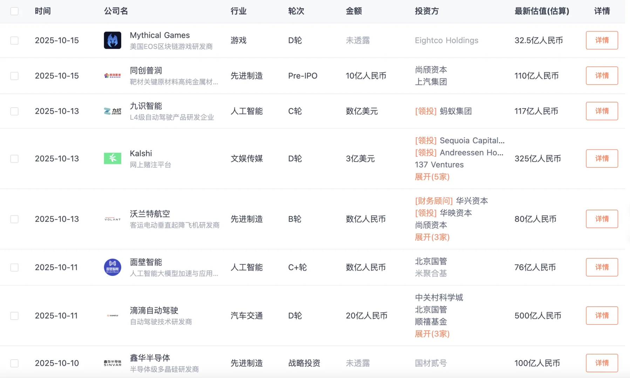Click the 鑫华半导体 Sinvar logo
Viewport: 630px width, 378px height.
[x=112, y=363]
